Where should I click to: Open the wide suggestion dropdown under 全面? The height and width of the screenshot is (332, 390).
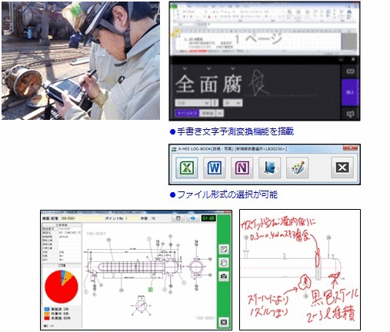click(193, 103)
